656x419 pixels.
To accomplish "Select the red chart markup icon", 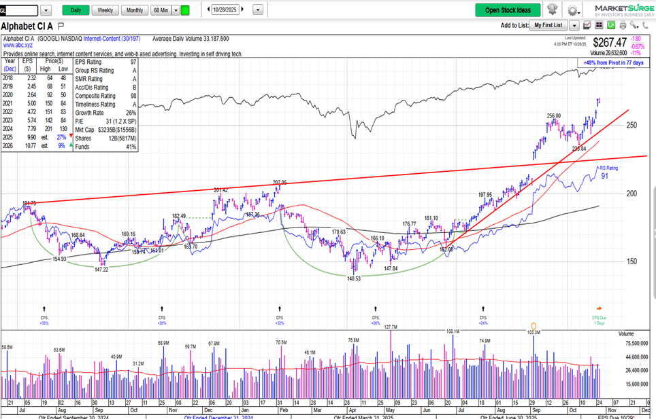I will pyautogui.click(x=587, y=25).
